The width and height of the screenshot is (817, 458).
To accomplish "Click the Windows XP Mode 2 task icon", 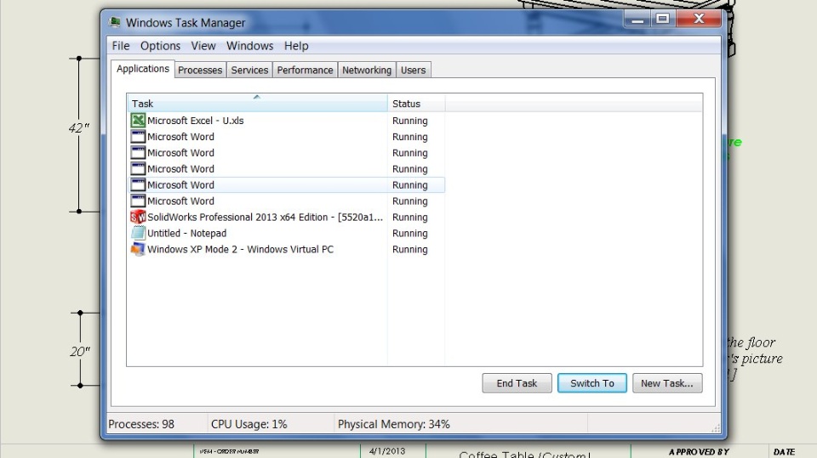I will 138,249.
